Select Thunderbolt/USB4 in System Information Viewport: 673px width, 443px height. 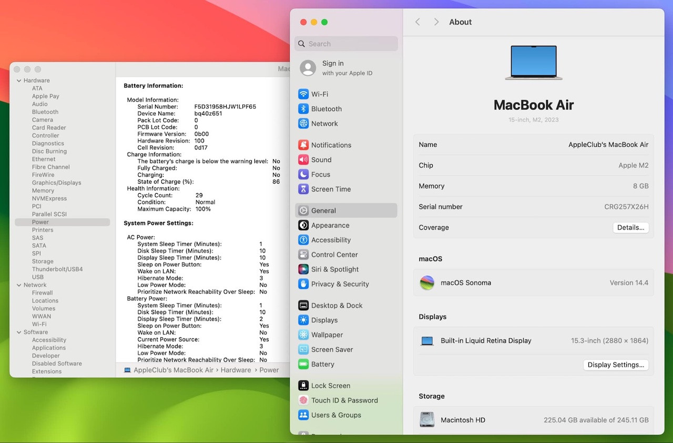[57, 269]
